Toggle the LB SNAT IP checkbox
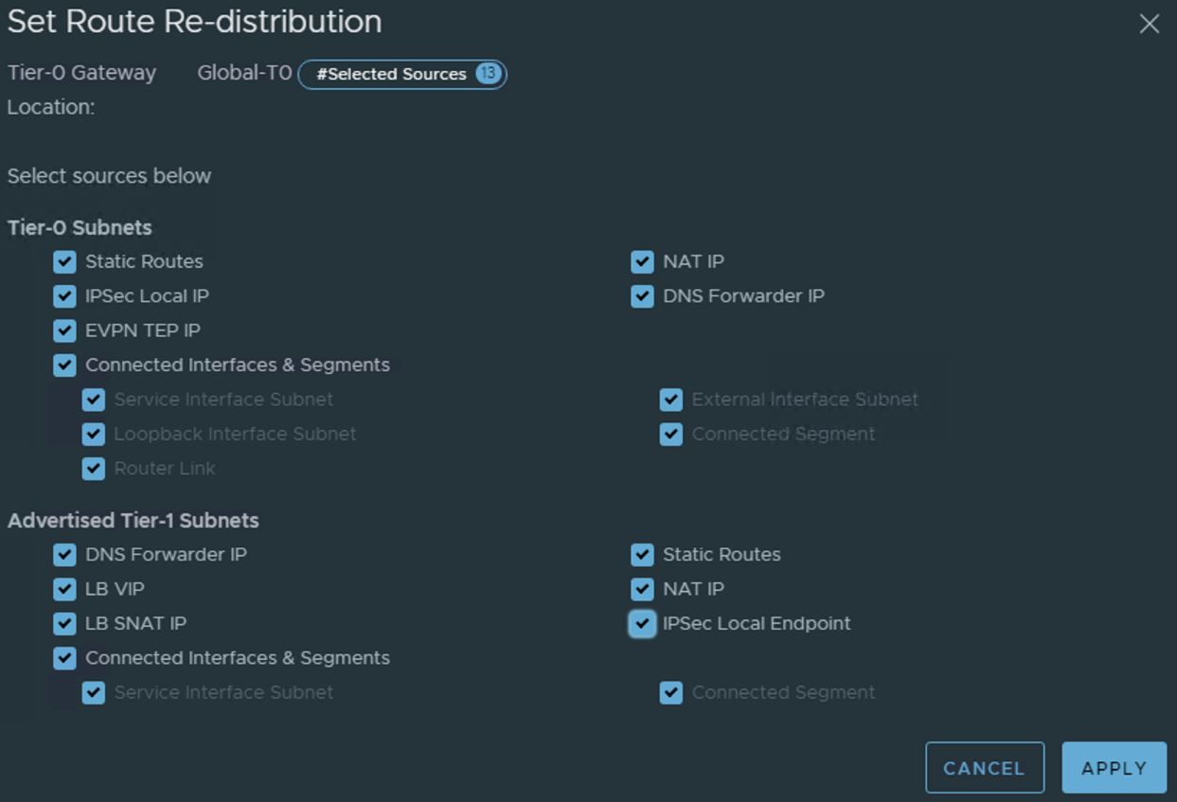Viewport: 1177px width, 802px height. pyautogui.click(x=64, y=624)
